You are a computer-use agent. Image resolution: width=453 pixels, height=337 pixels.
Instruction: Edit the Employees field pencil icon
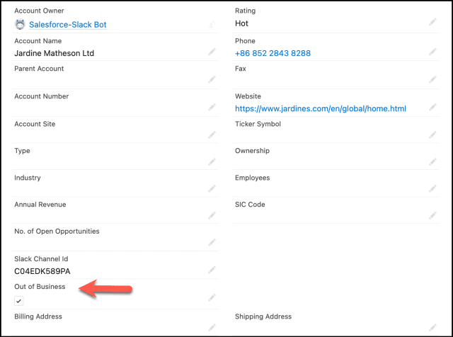432,189
